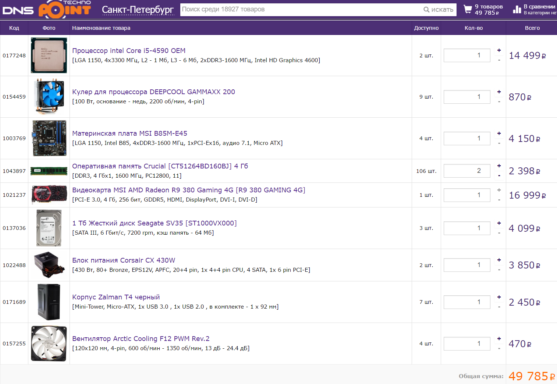557x384 pixels.
Task: Click the Кол-во column header
Action: [x=473, y=28]
